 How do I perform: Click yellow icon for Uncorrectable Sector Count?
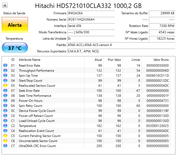[x=5, y=141]
